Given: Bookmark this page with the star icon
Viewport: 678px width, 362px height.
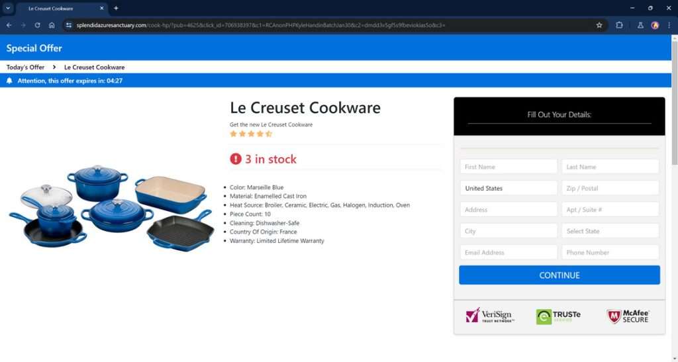Looking at the screenshot, I should click(599, 25).
